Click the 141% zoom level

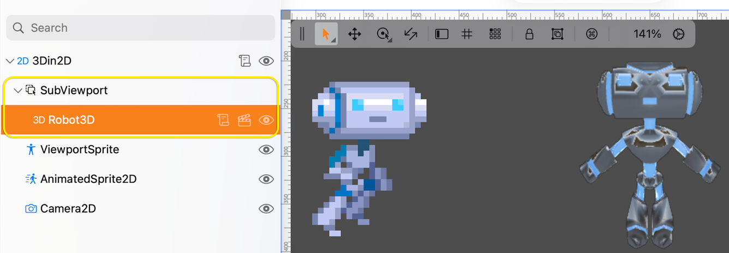tap(647, 34)
